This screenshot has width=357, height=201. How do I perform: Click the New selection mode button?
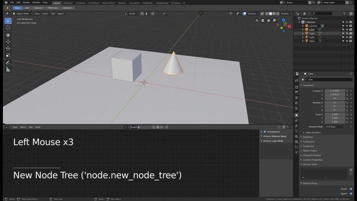(17, 8)
